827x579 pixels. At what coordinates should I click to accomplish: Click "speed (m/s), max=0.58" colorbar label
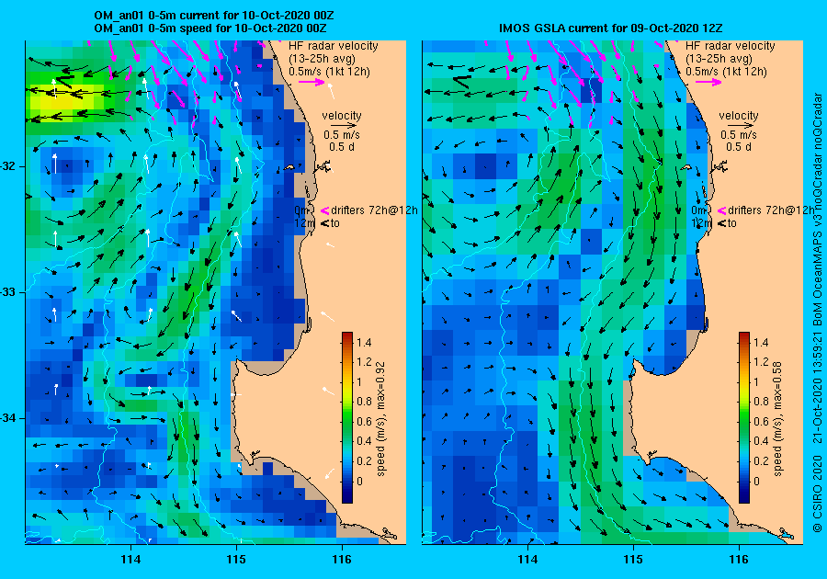tap(778, 419)
